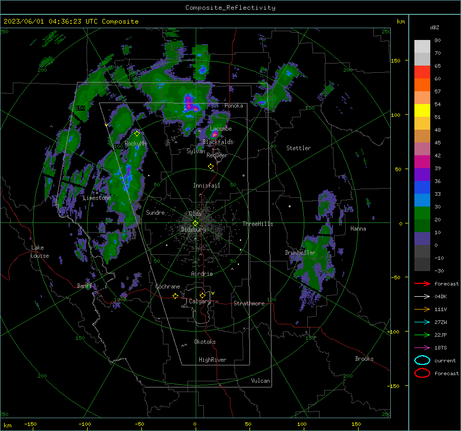461x431 pixels.
Task: Click the intense storm cell west of Ponoka
Action: tap(192, 104)
